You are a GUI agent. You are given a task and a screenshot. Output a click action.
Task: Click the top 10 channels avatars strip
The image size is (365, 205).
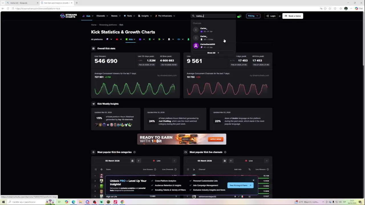click(113, 125)
